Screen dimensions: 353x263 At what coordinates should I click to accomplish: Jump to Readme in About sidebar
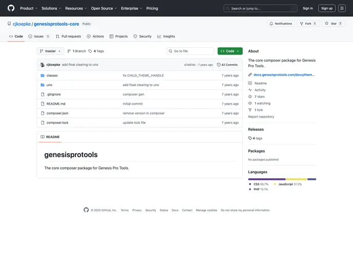coord(258,83)
